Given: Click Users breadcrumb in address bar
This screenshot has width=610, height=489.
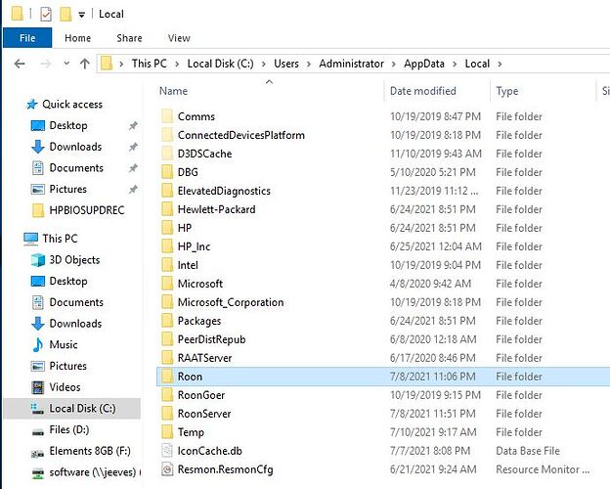Looking at the screenshot, I should pos(286,64).
